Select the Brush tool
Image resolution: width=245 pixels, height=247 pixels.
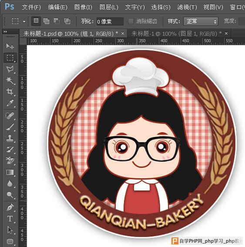point(10,127)
